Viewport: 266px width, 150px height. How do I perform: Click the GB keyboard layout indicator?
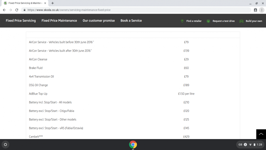240,145
